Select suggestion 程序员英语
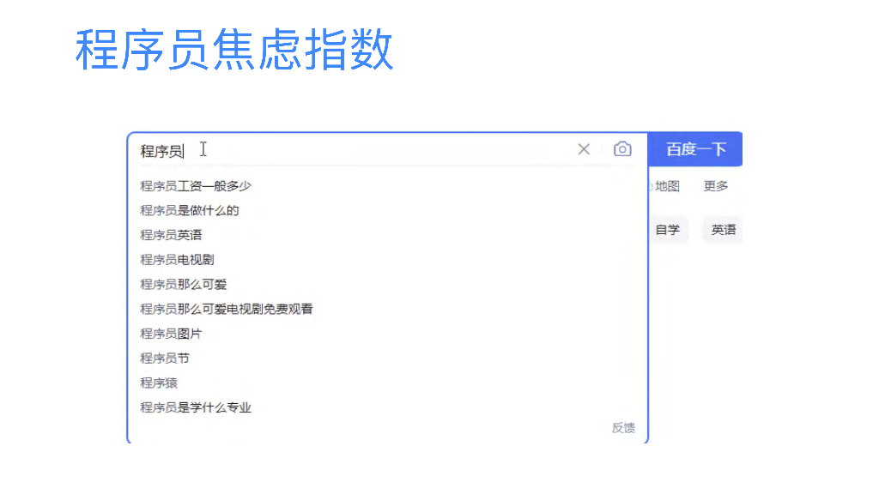Screen dimensions: 879x494 [x=171, y=235]
